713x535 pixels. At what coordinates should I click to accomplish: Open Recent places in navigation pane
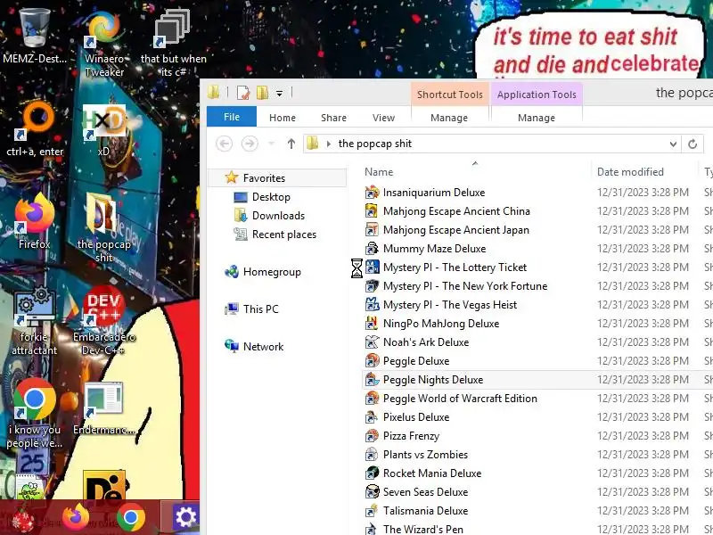tap(284, 235)
